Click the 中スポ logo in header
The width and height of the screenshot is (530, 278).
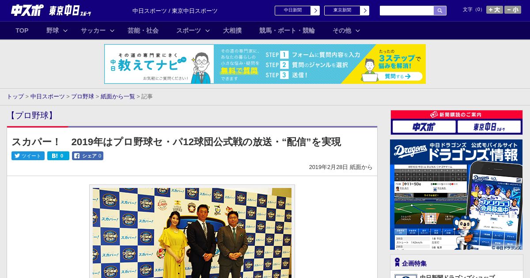coord(27,11)
